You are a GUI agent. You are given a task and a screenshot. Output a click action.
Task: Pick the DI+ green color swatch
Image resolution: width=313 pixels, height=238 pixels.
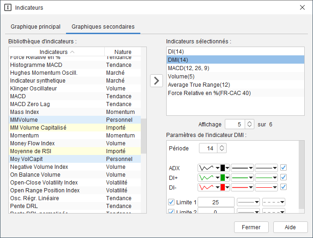click(x=223, y=178)
